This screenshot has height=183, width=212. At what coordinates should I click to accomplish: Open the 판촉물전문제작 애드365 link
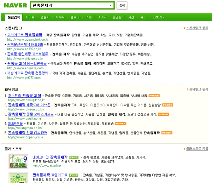25,45
